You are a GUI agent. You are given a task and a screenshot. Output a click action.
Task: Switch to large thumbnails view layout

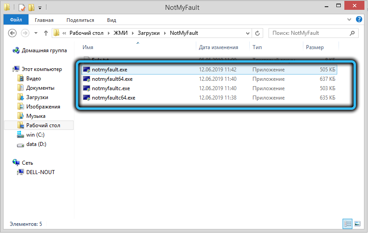click(357, 224)
